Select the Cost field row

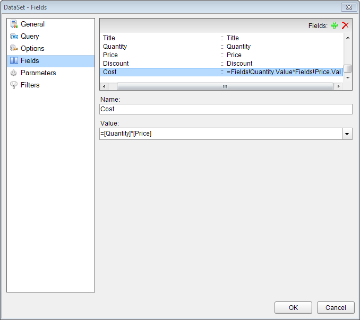[x=221, y=72]
